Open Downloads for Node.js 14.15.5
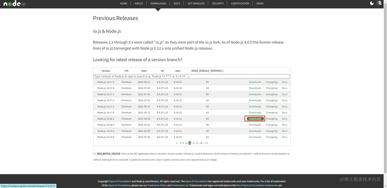The image size is (387, 188). 255,131
